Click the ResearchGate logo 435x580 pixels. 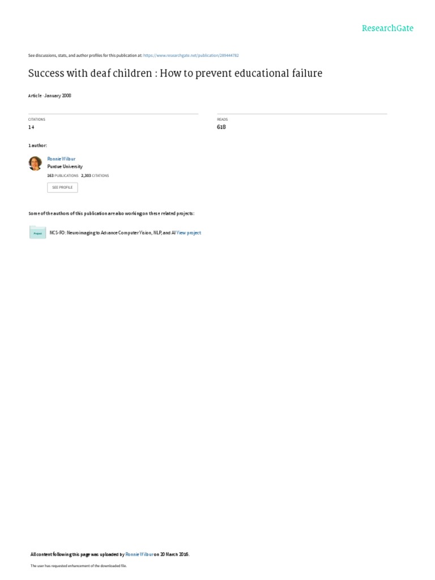point(387,28)
